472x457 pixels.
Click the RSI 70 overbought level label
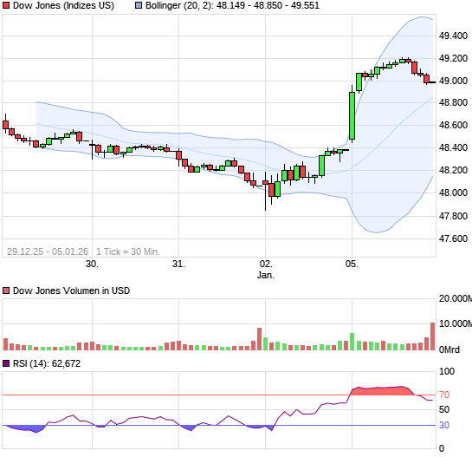point(444,395)
